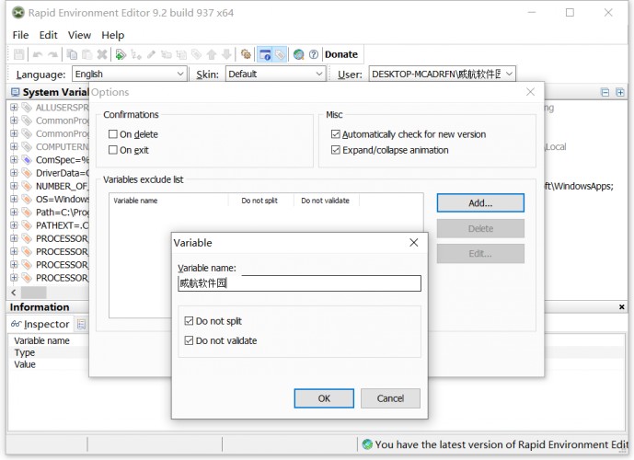Click the Variable name column header

168,201
